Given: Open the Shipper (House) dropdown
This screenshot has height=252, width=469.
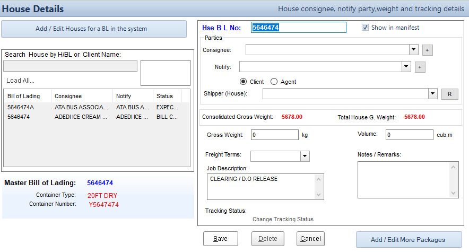Looking at the screenshot, I should coord(432,93).
